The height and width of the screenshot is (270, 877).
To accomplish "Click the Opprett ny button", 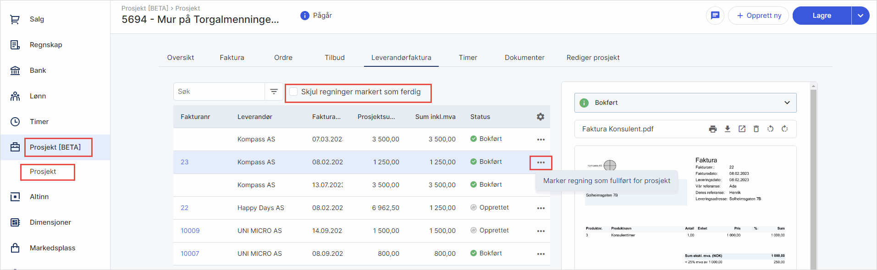I will 758,16.
